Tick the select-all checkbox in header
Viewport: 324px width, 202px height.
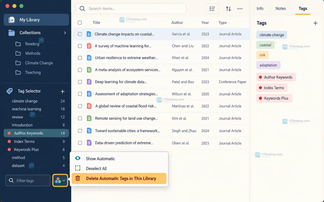click(x=79, y=23)
